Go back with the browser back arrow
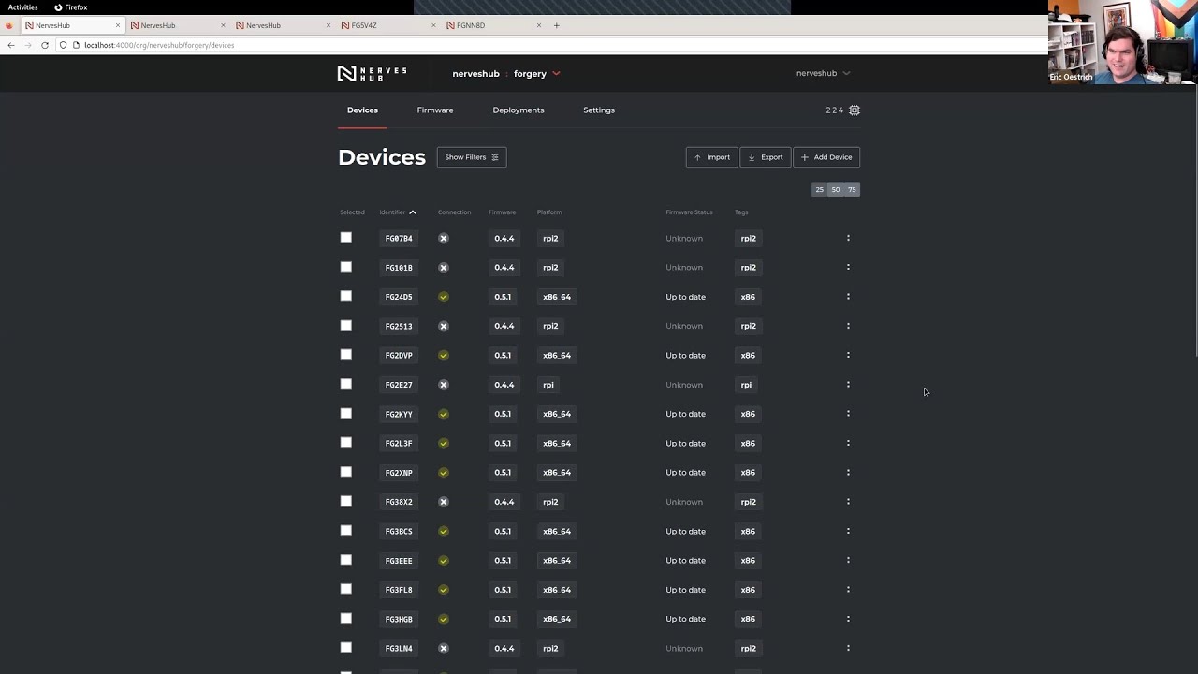 pyautogui.click(x=11, y=45)
